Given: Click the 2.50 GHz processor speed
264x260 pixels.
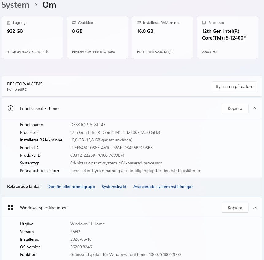Looking at the screenshot, I should click(209, 52).
